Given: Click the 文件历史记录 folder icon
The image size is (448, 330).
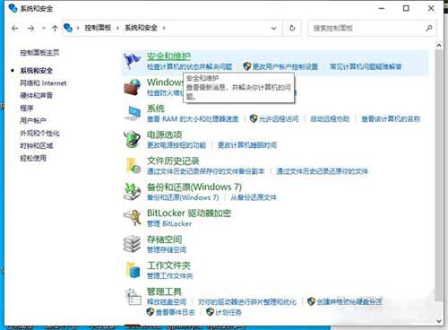Looking at the screenshot, I should pos(133,166).
